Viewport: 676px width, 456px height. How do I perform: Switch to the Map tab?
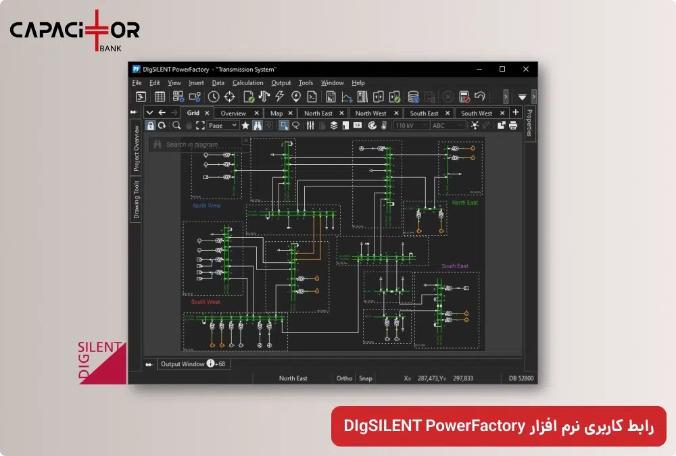tap(276, 113)
